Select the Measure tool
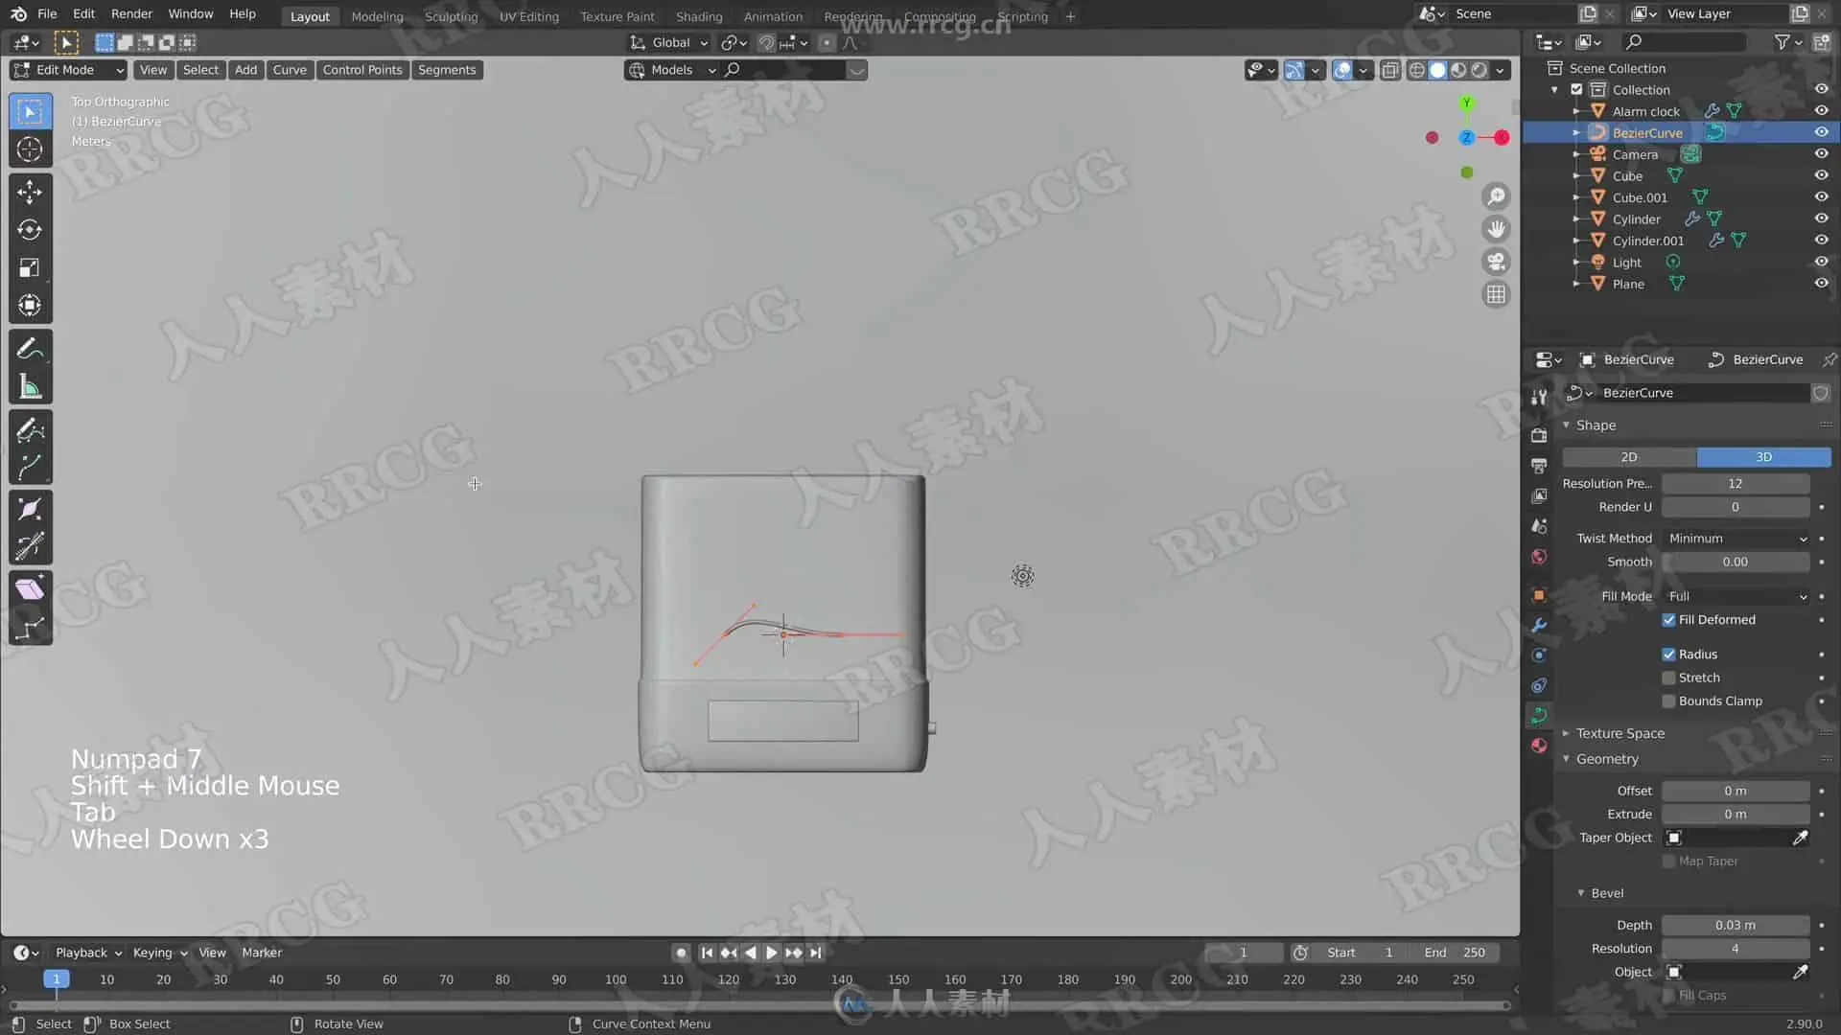 point(30,387)
